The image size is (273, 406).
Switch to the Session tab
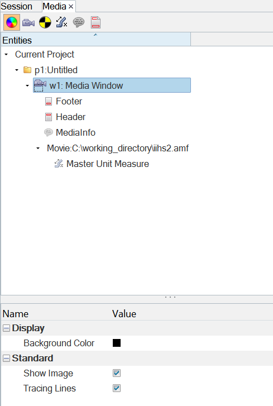click(17, 6)
